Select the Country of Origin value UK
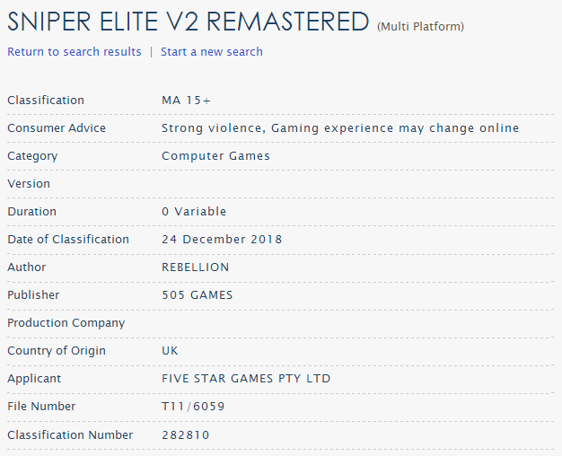The width and height of the screenshot is (562, 456). [170, 351]
